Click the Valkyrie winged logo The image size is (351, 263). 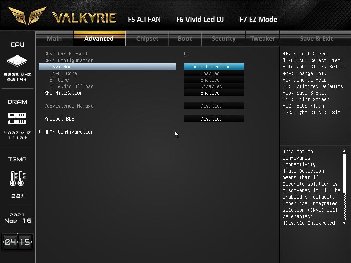(x=27, y=16)
